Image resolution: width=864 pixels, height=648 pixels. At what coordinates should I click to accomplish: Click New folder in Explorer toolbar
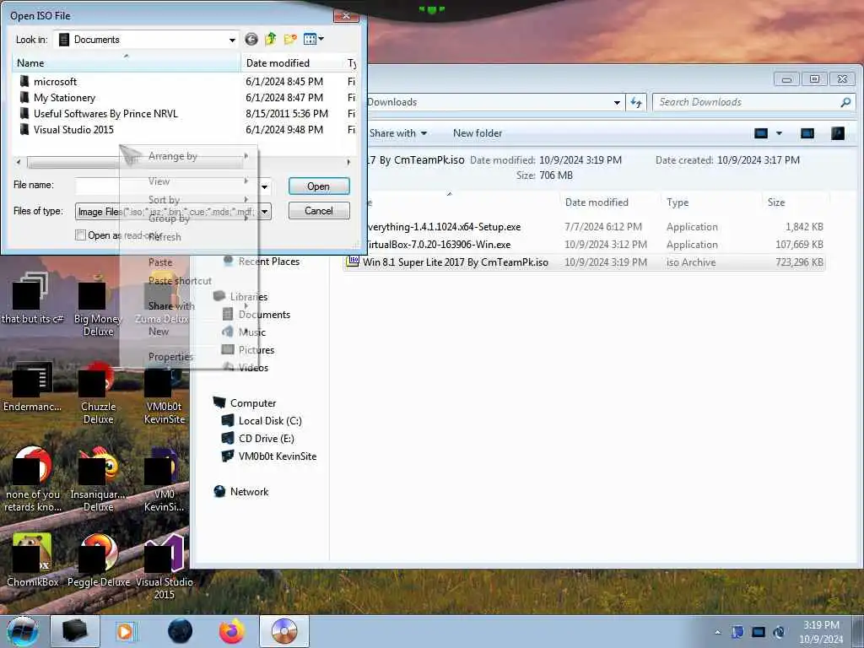[x=478, y=133]
